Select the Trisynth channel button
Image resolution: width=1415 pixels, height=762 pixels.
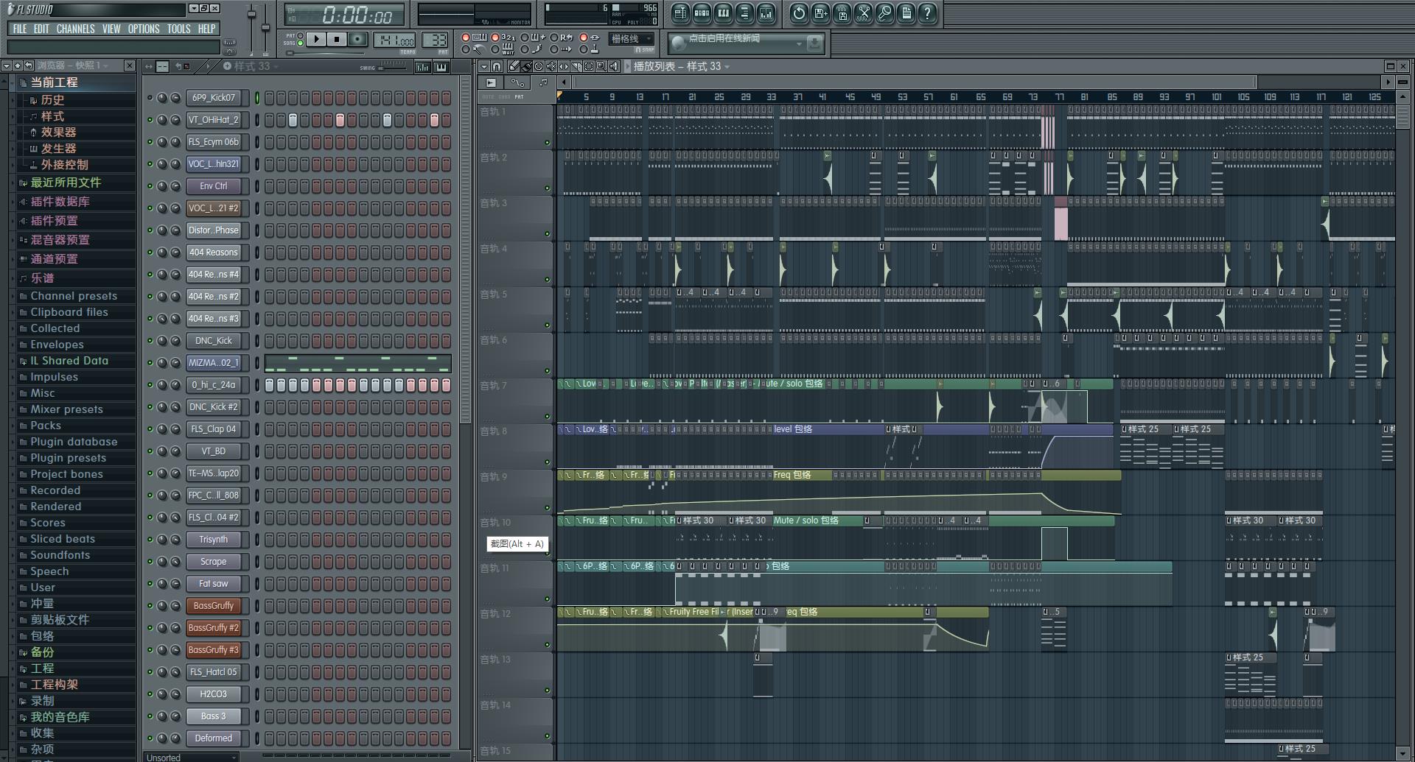[214, 540]
